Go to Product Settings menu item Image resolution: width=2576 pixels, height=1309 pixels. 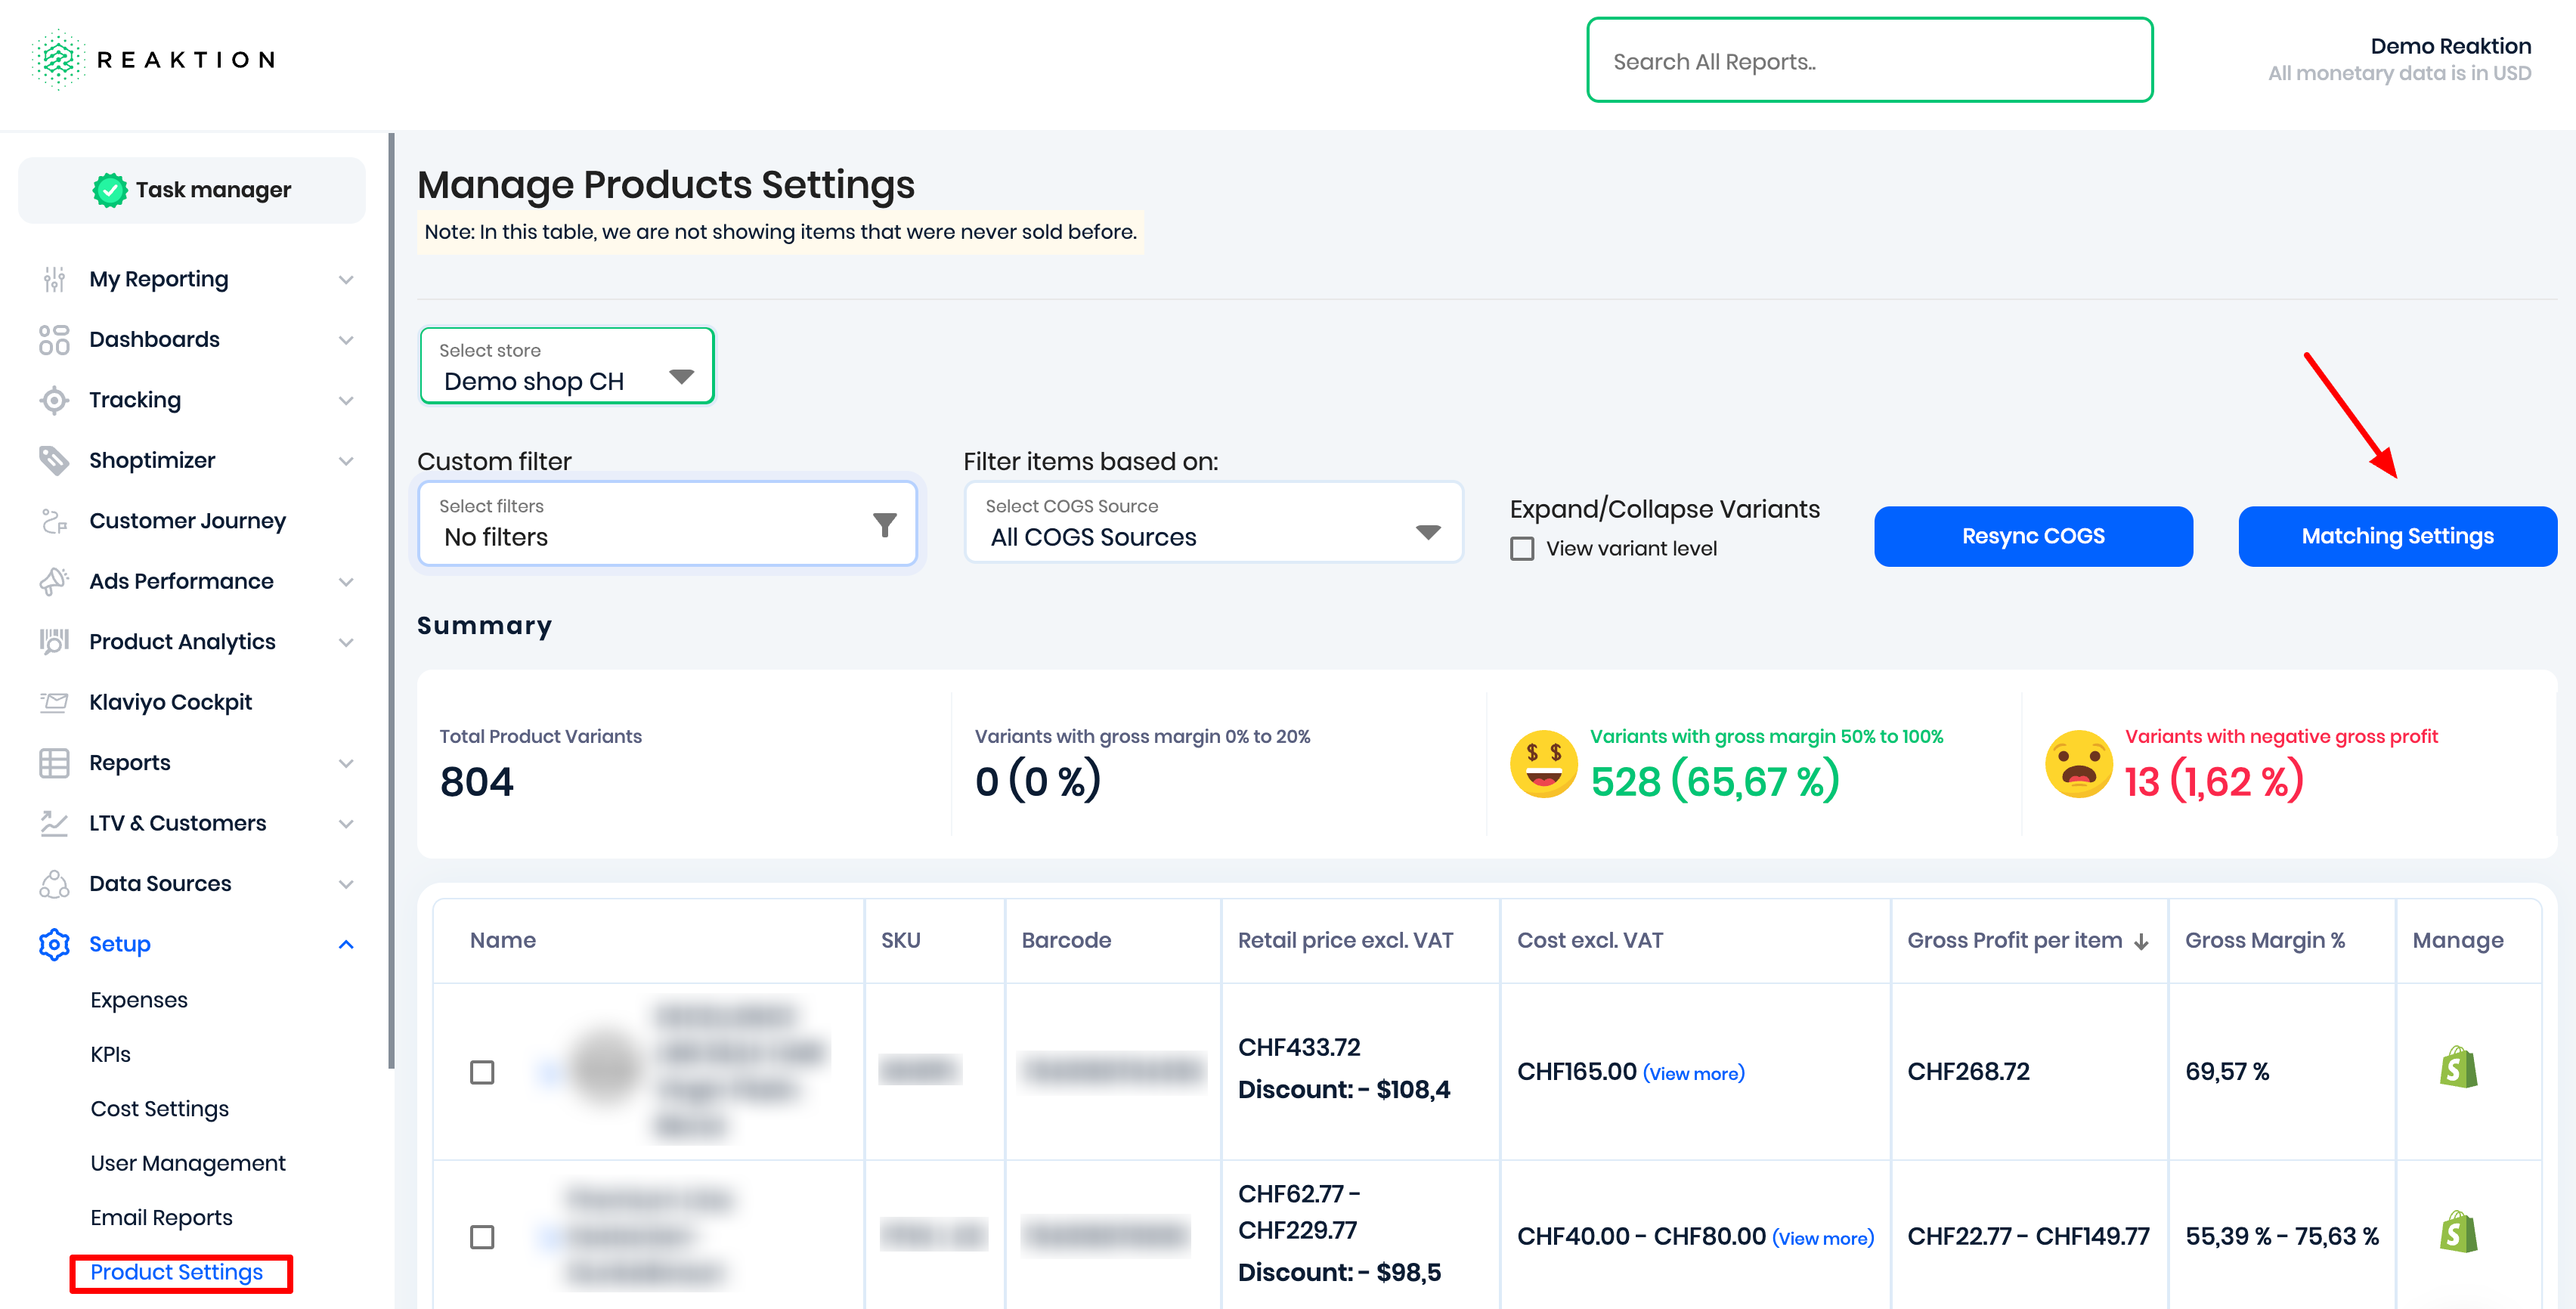[x=177, y=1272]
